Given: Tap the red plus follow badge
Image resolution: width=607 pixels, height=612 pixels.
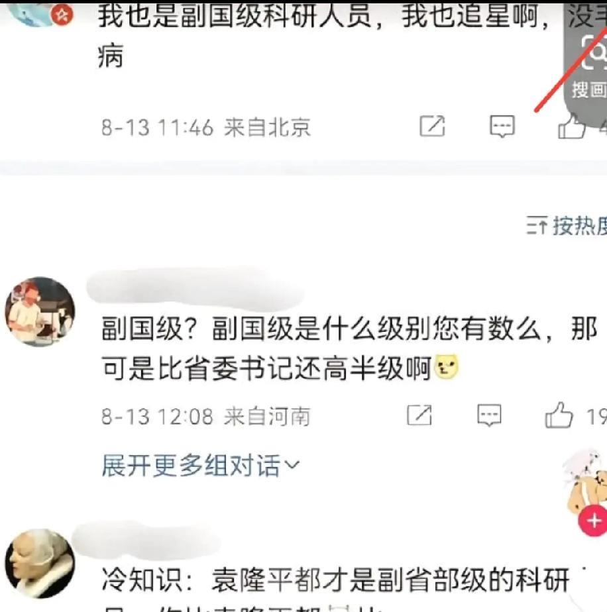Looking at the screenshot, I should [x=593, y=521].
